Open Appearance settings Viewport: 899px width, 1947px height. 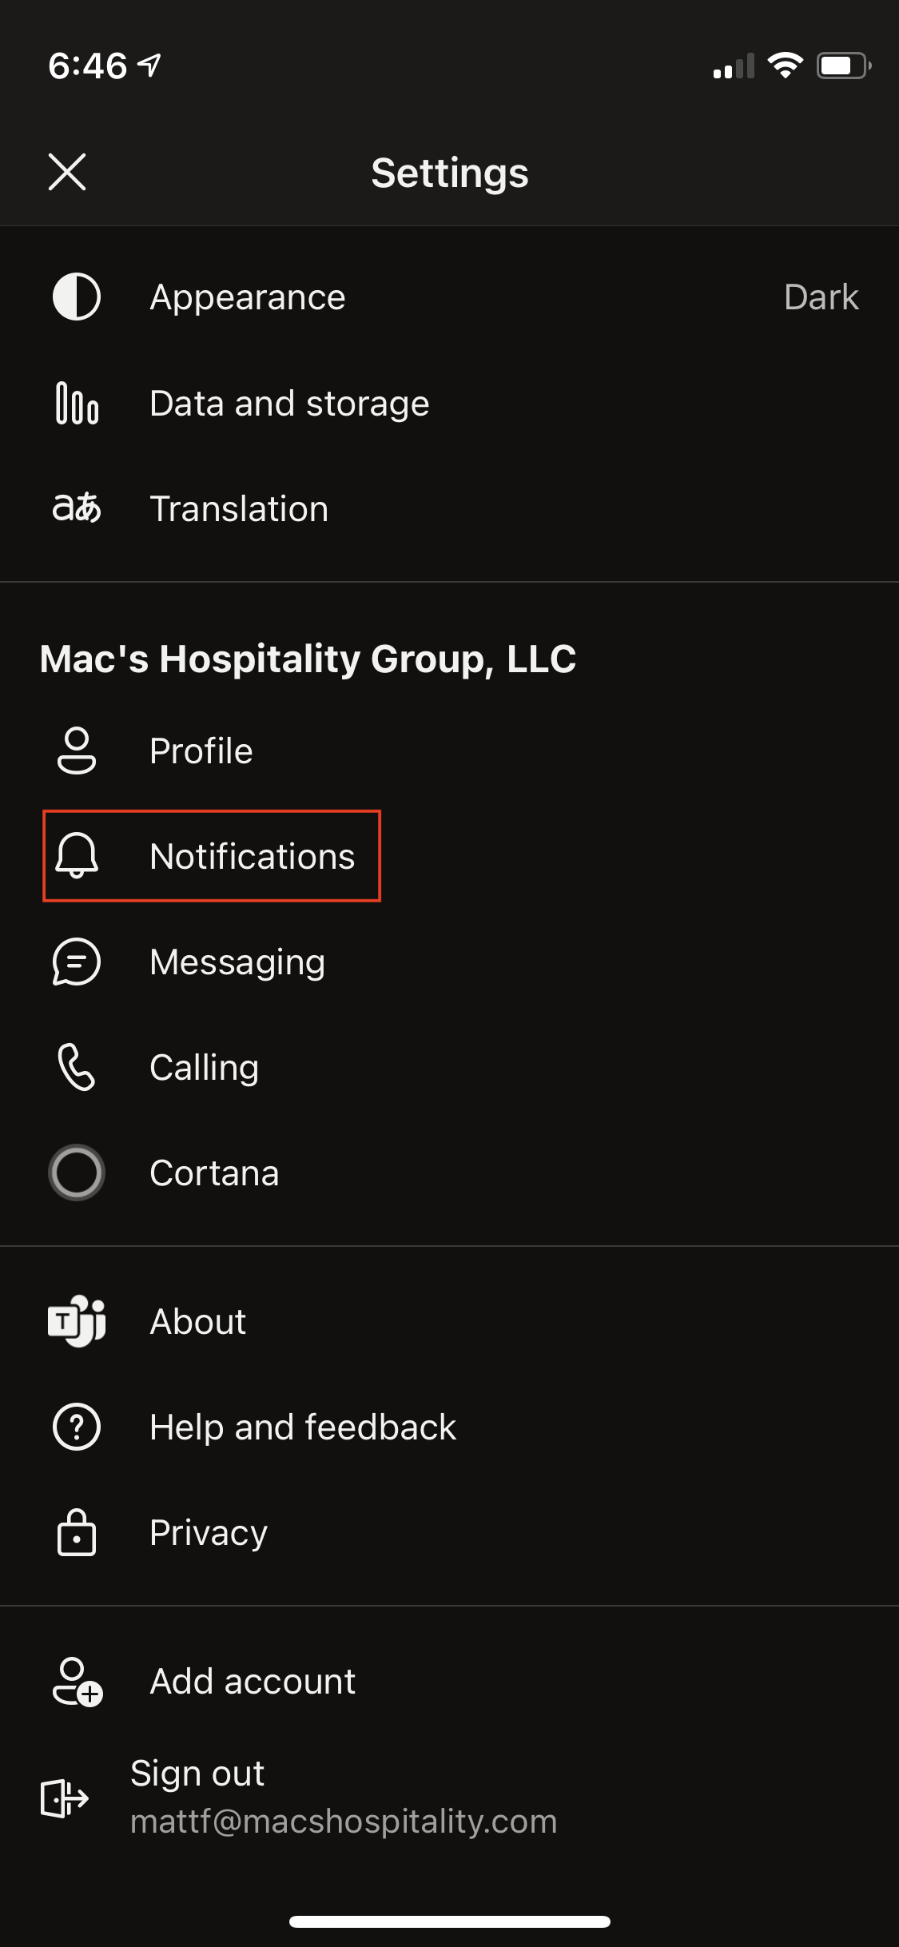pyautogui.click(x=449, y=297)
